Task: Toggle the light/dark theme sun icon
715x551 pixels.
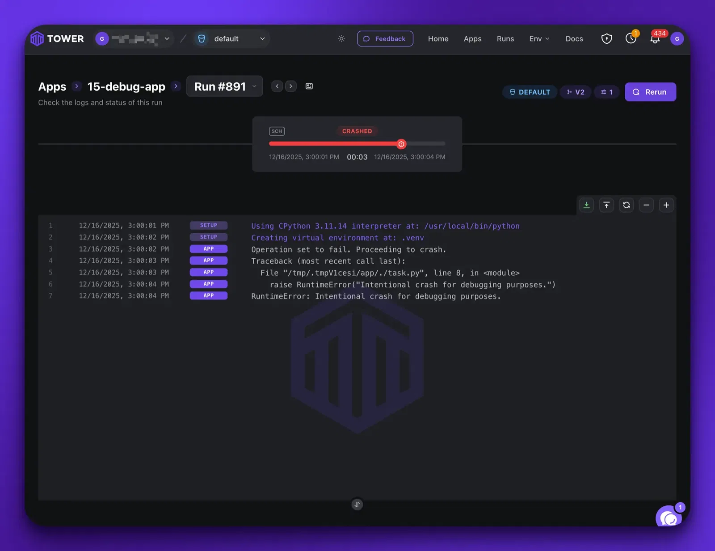Action: [341, 39]
